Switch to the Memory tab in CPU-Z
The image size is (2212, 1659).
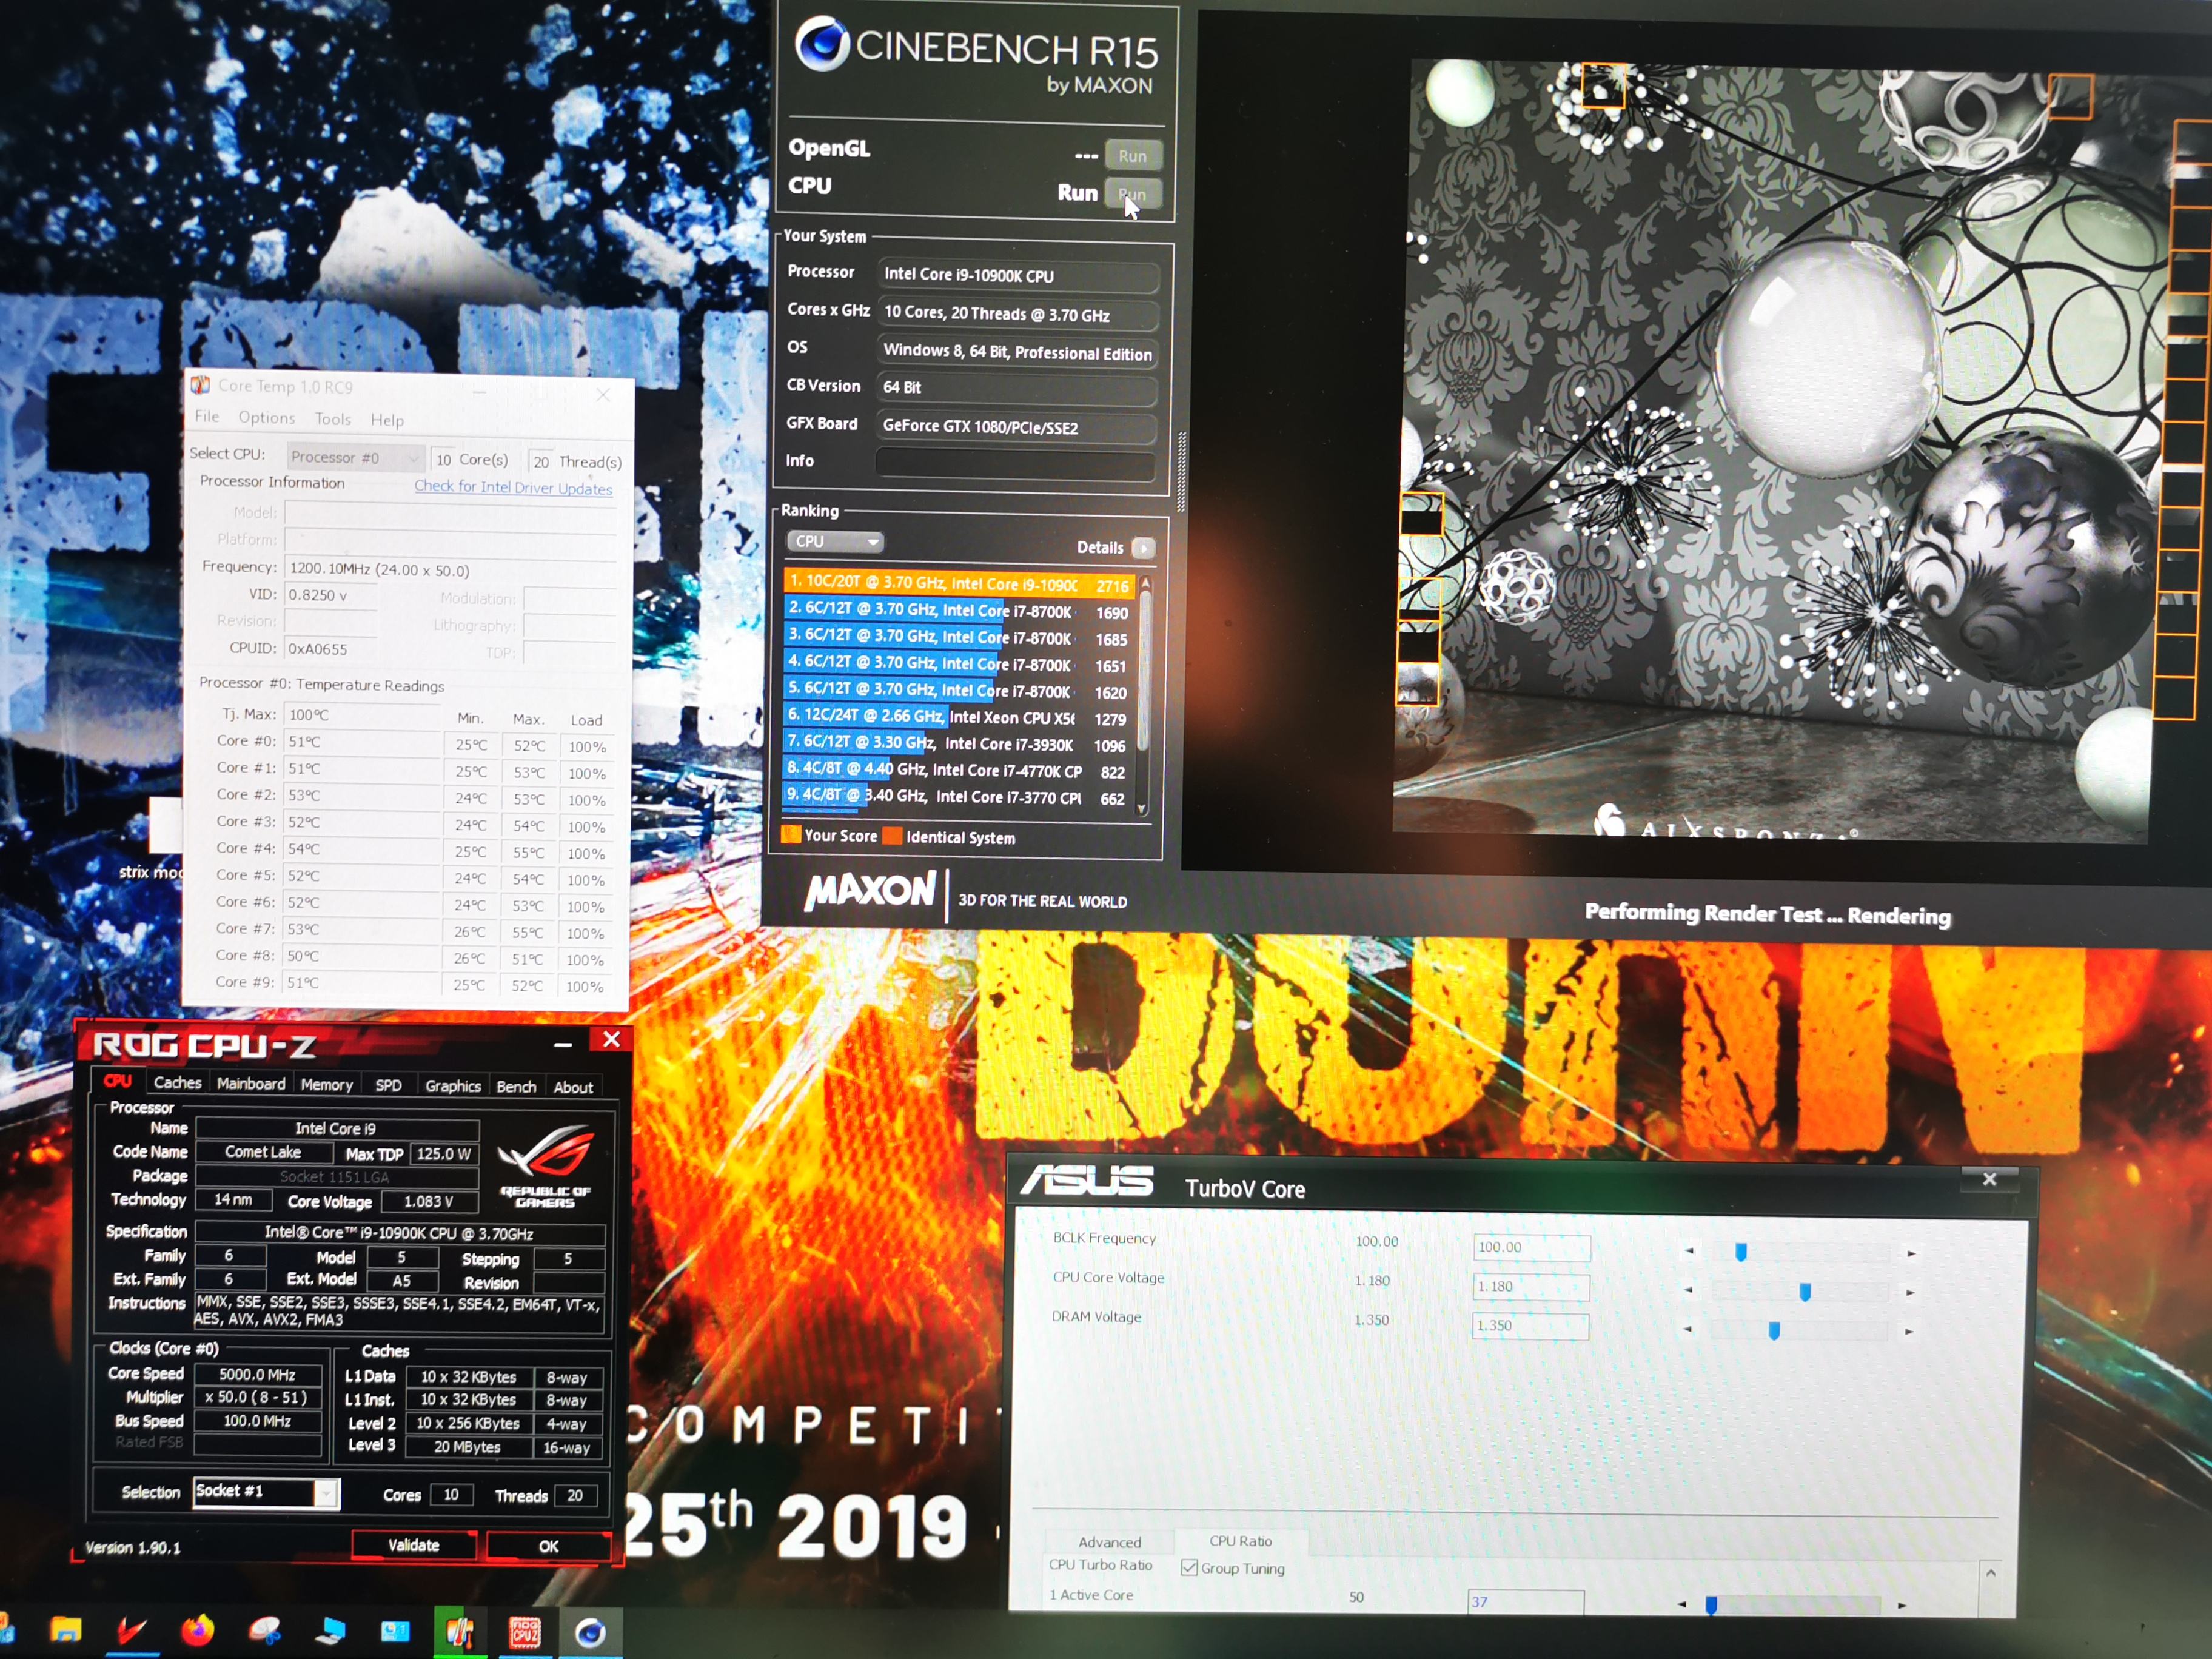[327, 1084]
